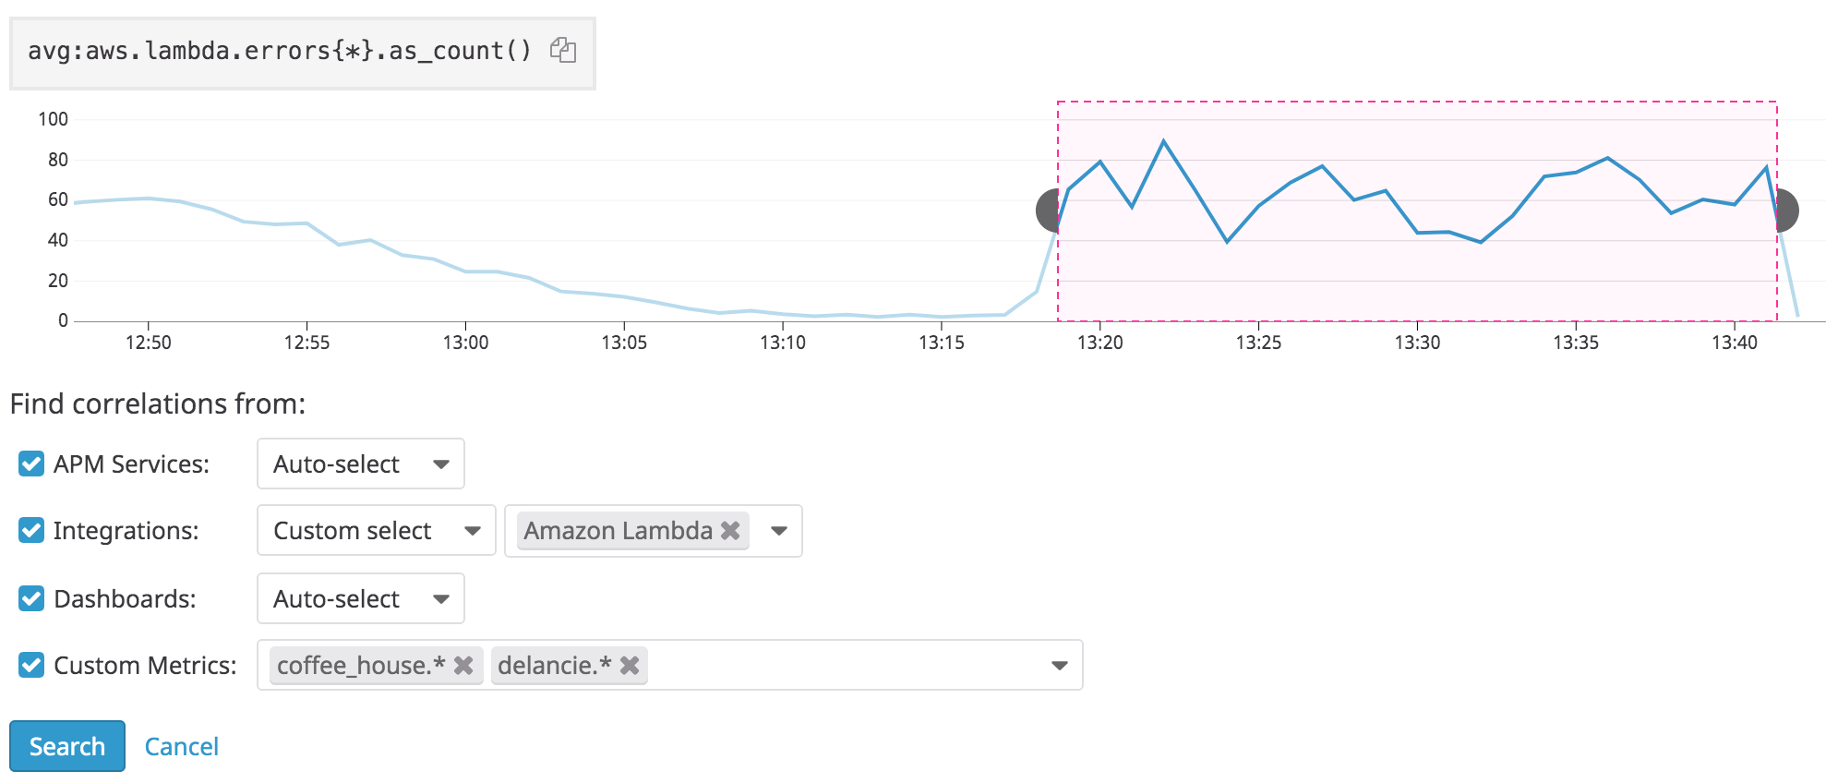Click the Cancel link
The width and height of the screenshot is (1826, 783).
(x=182, y=746)
